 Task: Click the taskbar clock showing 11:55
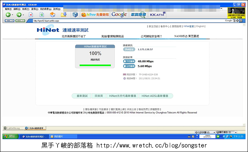(x=238, y=137)
